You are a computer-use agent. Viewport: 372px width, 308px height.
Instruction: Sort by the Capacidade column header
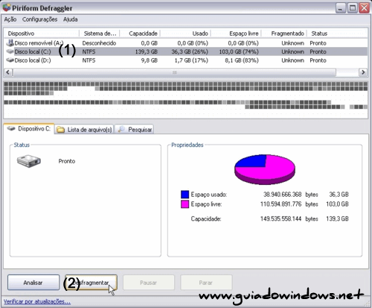(x=140, y=34)
